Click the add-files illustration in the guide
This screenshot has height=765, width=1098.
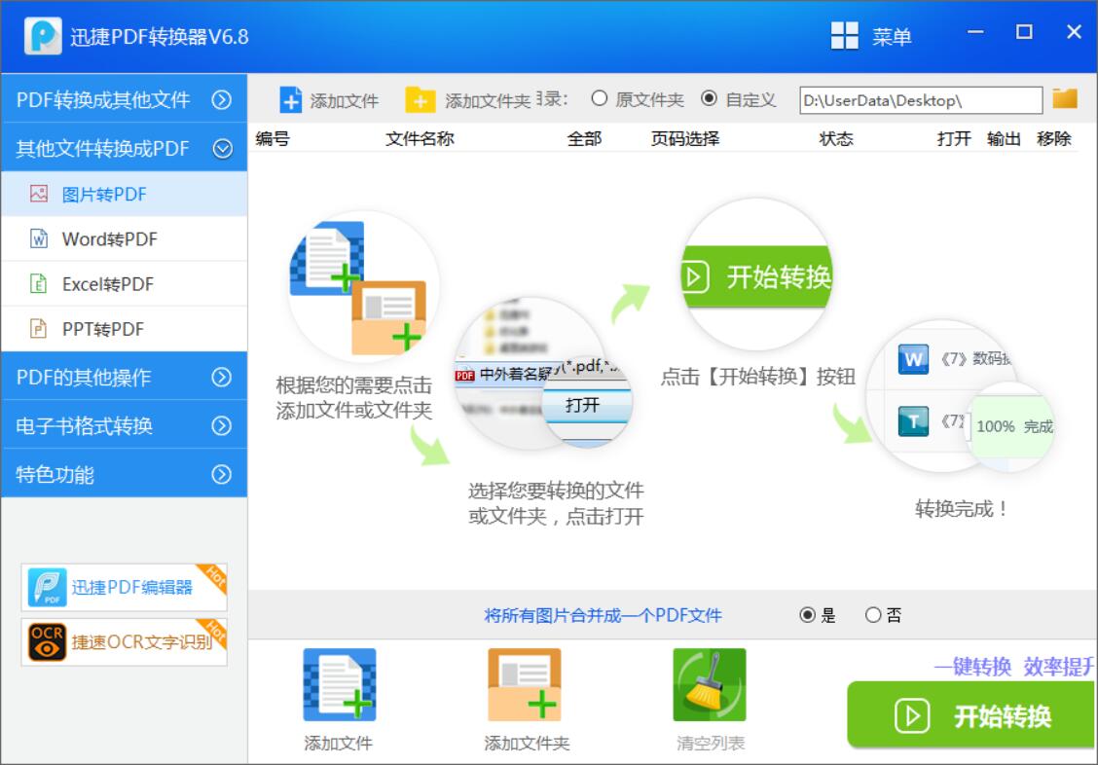[x=363, y=286]
